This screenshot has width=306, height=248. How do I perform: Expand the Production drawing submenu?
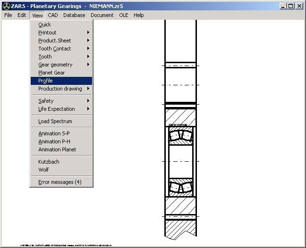pyautogui.click(x=60, y=89)
